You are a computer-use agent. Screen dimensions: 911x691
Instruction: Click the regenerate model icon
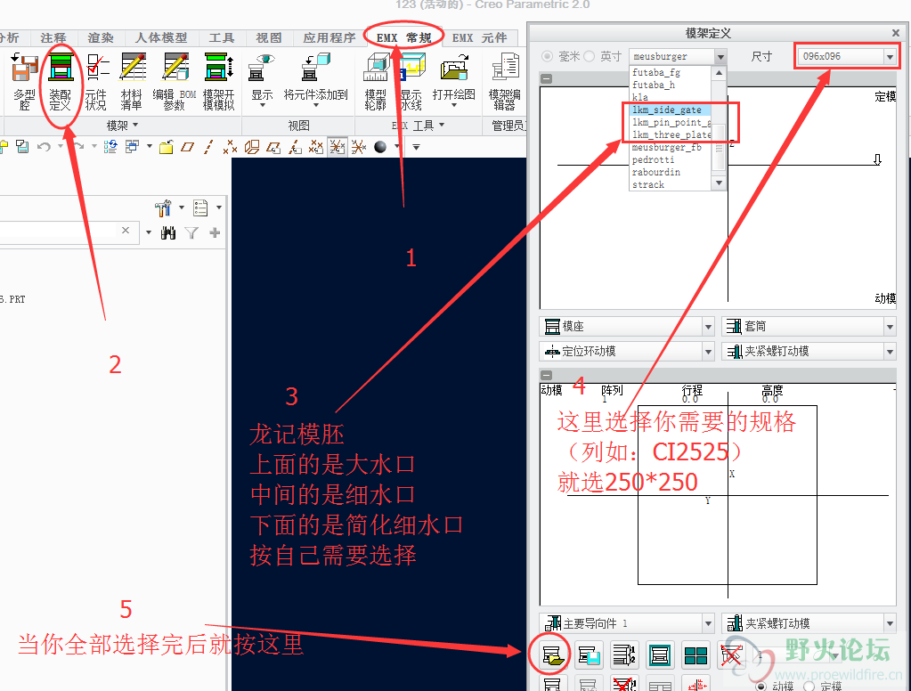110,147
